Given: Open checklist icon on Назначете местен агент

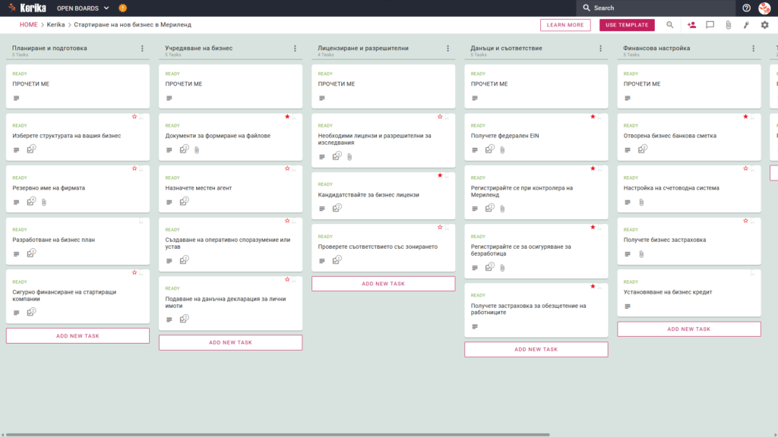Looking at the screenshot, I should (184, 201).
